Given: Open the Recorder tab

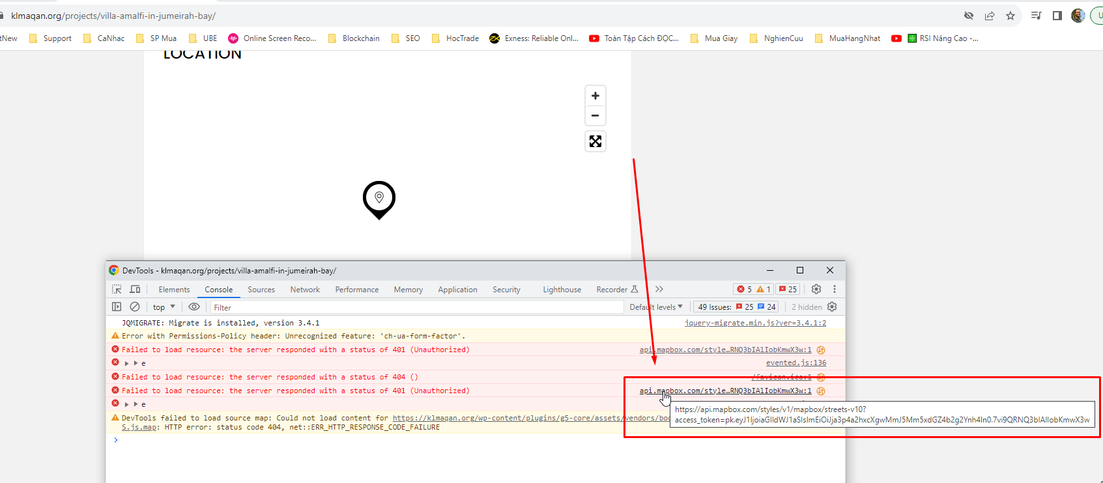Looking at the screenshot, I should (x=617, y=290).
